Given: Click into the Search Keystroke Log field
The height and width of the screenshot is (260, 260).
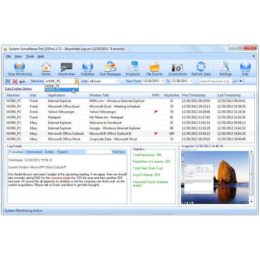Looking at the screenshot, I should (216, 81).
